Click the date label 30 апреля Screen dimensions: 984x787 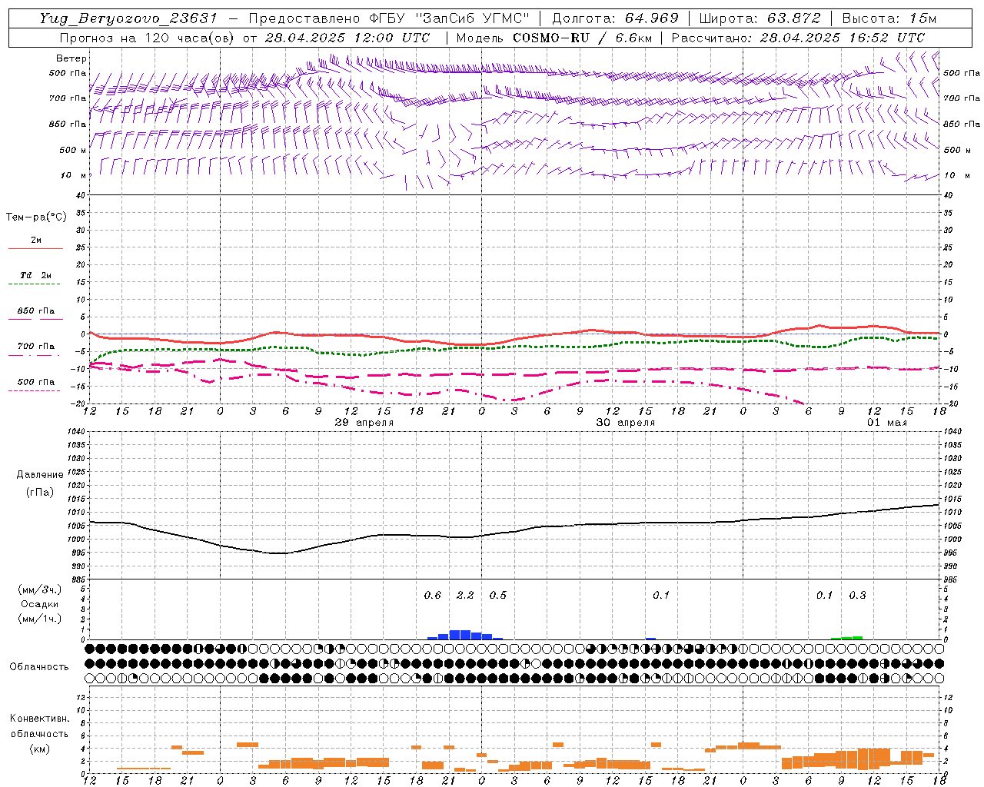(x=626, y=423)
